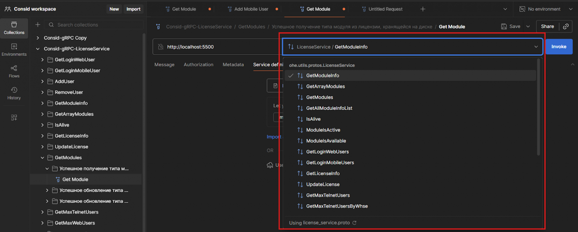Viewport: 578px width, 232px height.
Task: Select GetArrayModules method in dropdown list
Action: [x=410, y=86]
